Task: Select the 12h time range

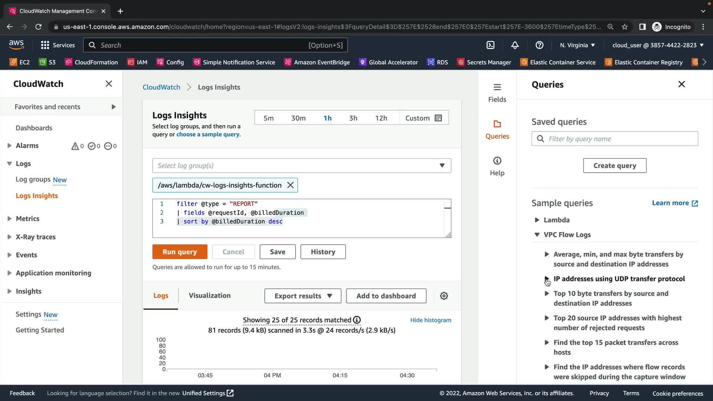Action: point(381,118)
